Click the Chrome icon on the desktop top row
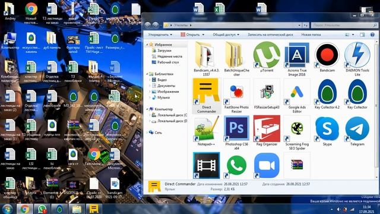The height and width of the screenshot is (214, 380). tap(31, 12)
